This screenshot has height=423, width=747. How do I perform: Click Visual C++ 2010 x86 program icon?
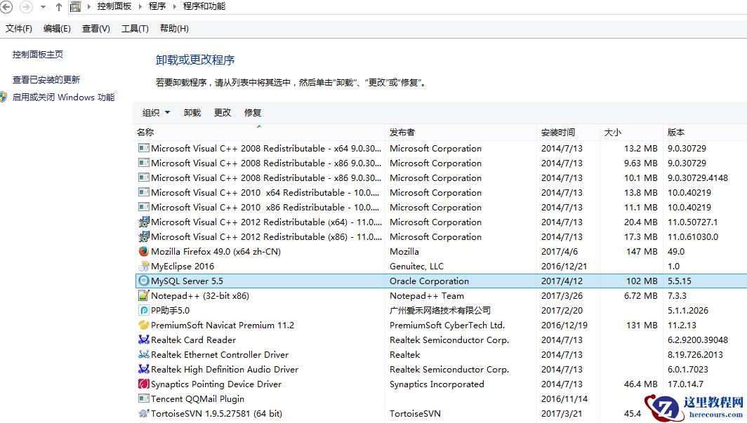coord(143,207)
